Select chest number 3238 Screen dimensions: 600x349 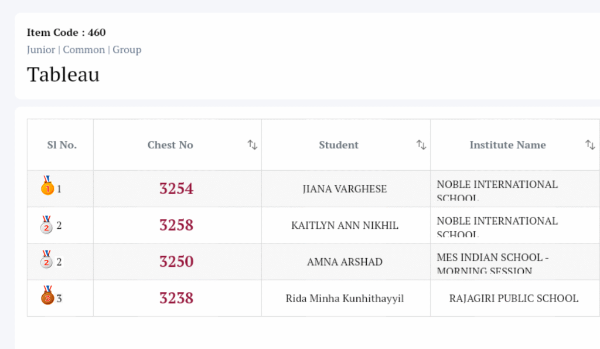176,298
